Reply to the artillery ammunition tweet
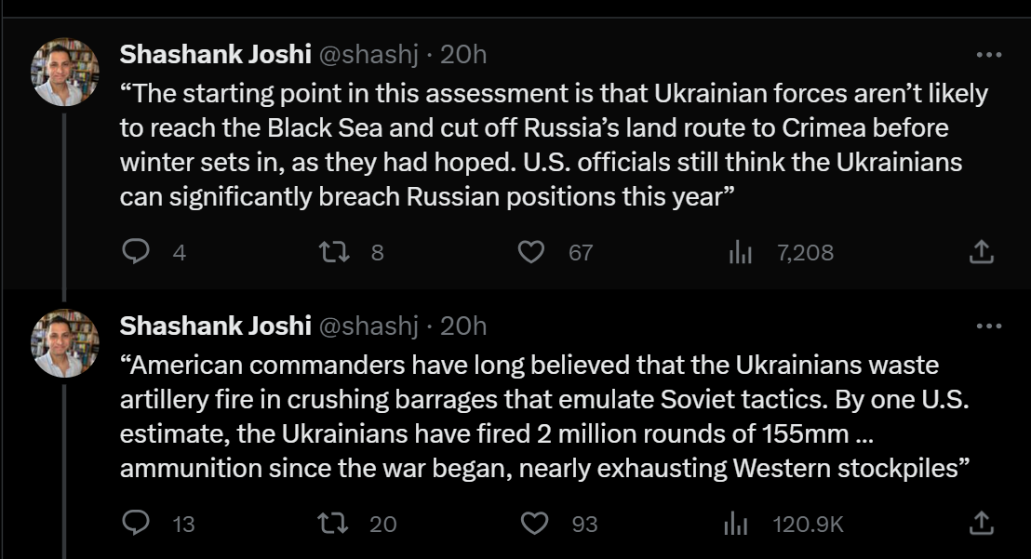The height and width of the screenshot is (559, 1031). click(136, 523)
